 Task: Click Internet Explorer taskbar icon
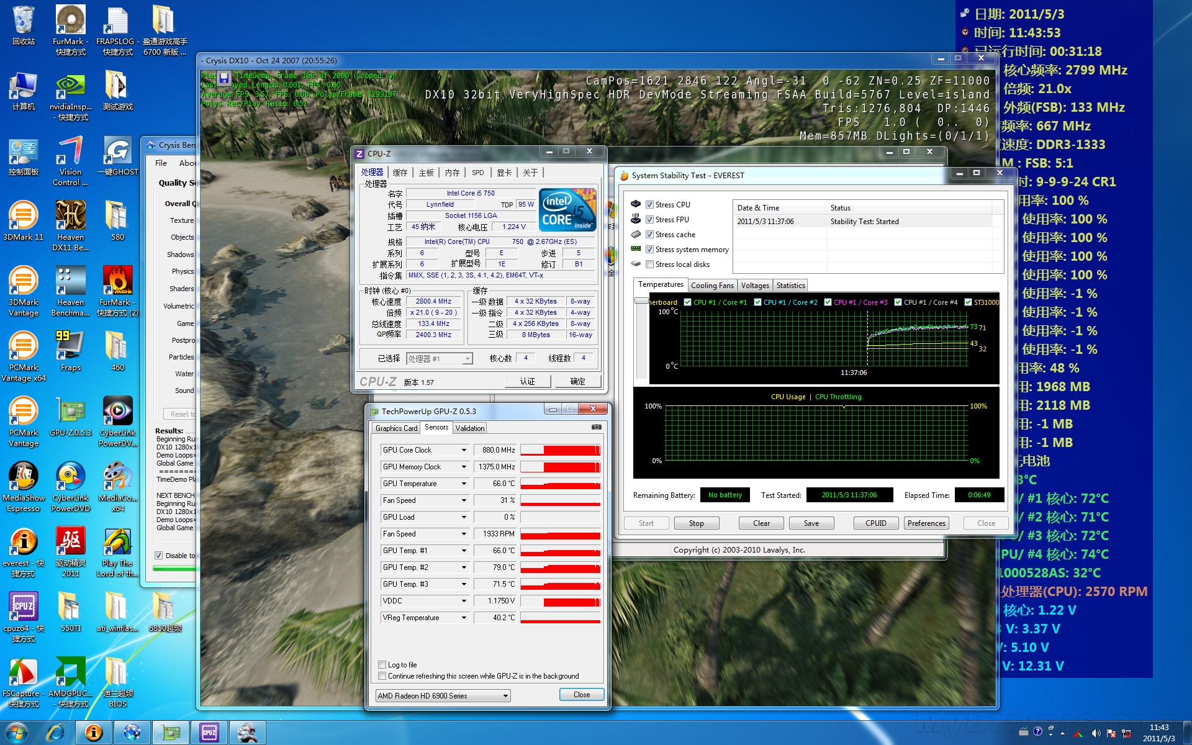(x=55, y=733)
